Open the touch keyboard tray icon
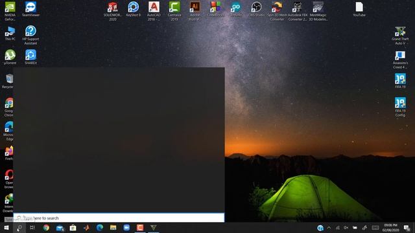The height and width of the screenshot is (233, 415). tap(375, 228)
